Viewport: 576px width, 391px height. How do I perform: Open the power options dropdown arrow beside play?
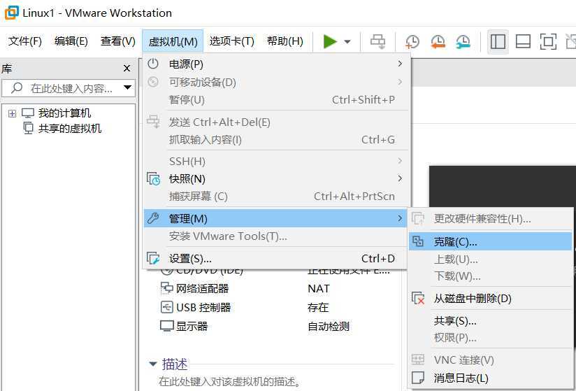[x=347, y=42]
